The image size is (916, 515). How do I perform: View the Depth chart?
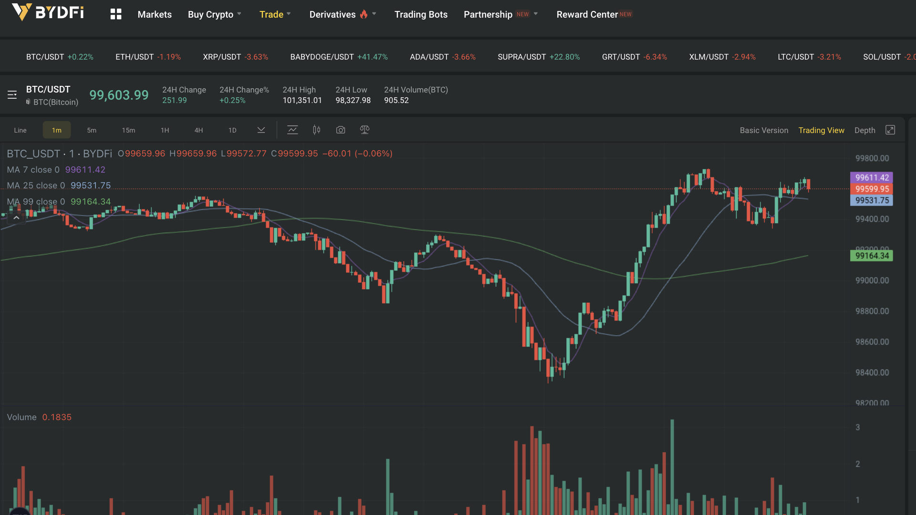click(865, 130)
